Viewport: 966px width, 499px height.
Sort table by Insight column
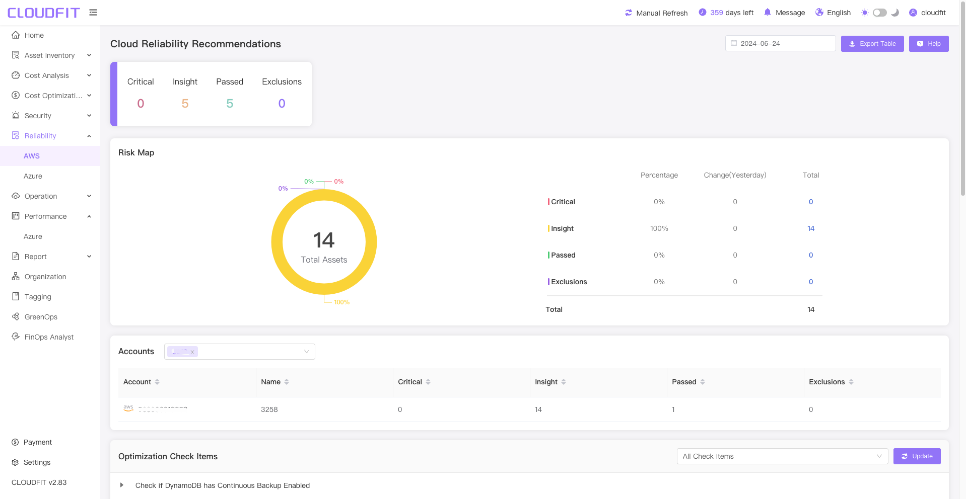pos(564,382)
